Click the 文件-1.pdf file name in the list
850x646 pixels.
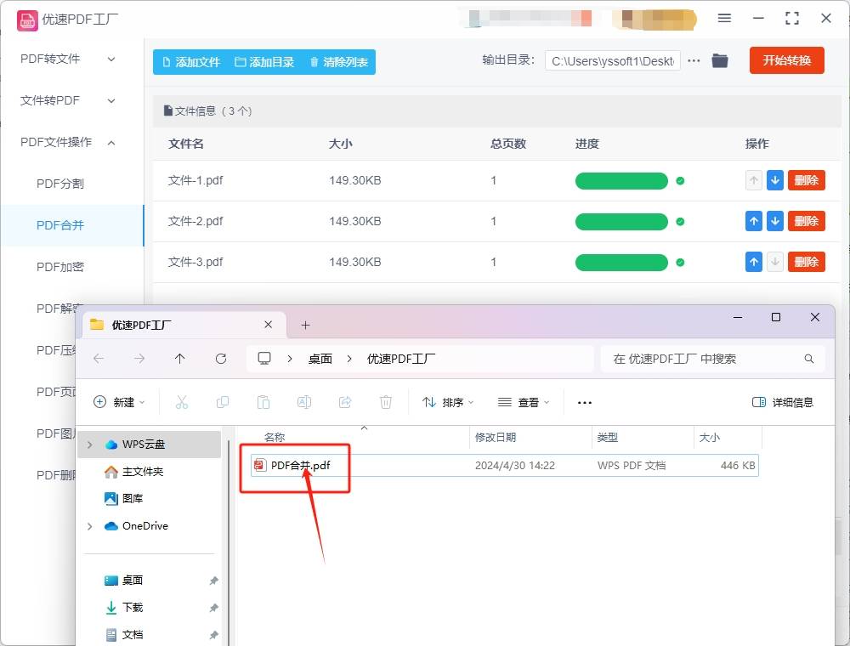(x=195, y=180)
